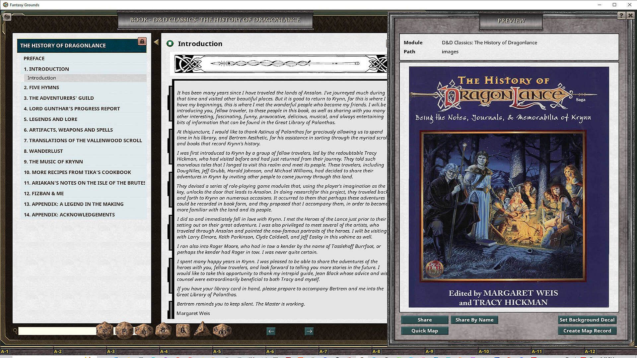Click Set Background Decal button
The height and width of the screenshot is (358, 637).
pos(587,320)
